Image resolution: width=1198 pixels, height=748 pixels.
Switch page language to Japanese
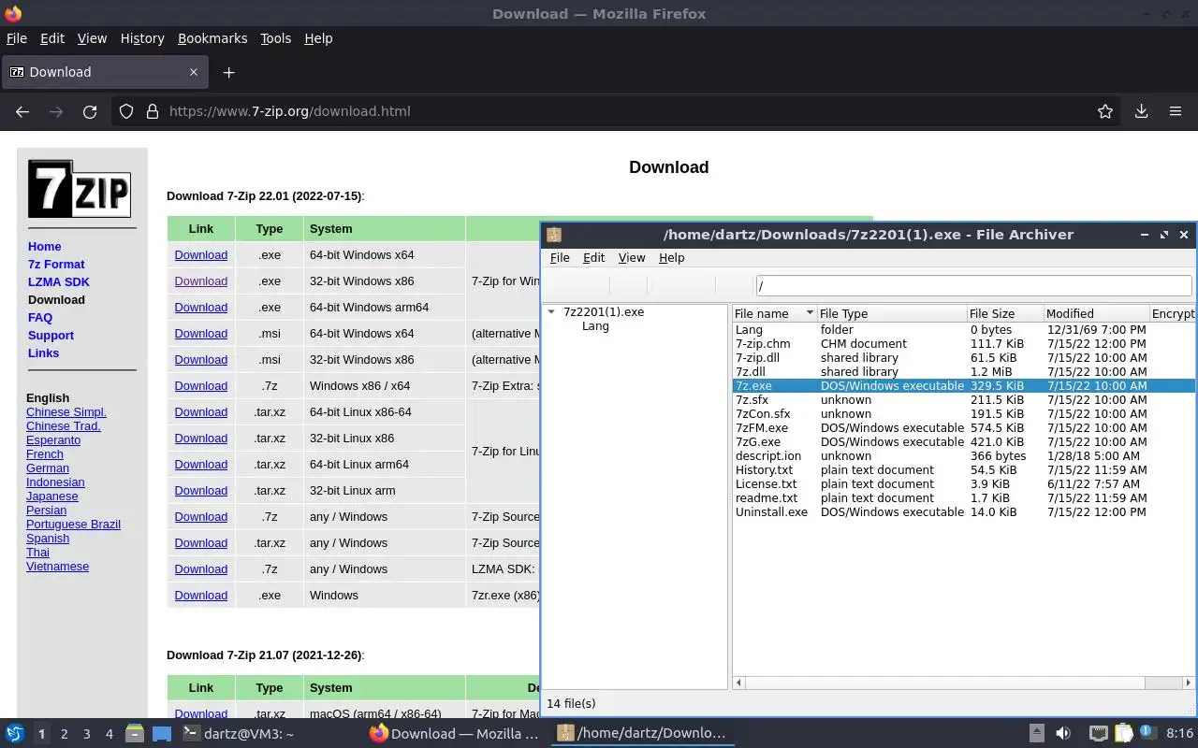(x=52, y=496)
